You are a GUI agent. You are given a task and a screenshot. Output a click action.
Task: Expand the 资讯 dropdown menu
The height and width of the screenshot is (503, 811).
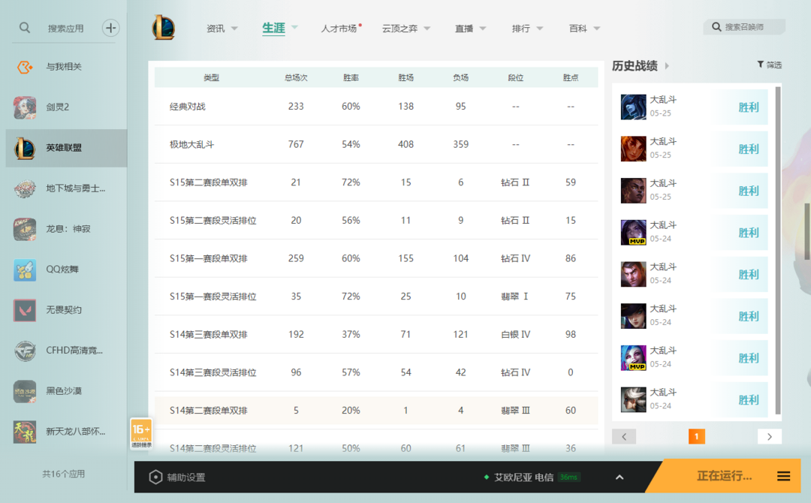point(234,29)
